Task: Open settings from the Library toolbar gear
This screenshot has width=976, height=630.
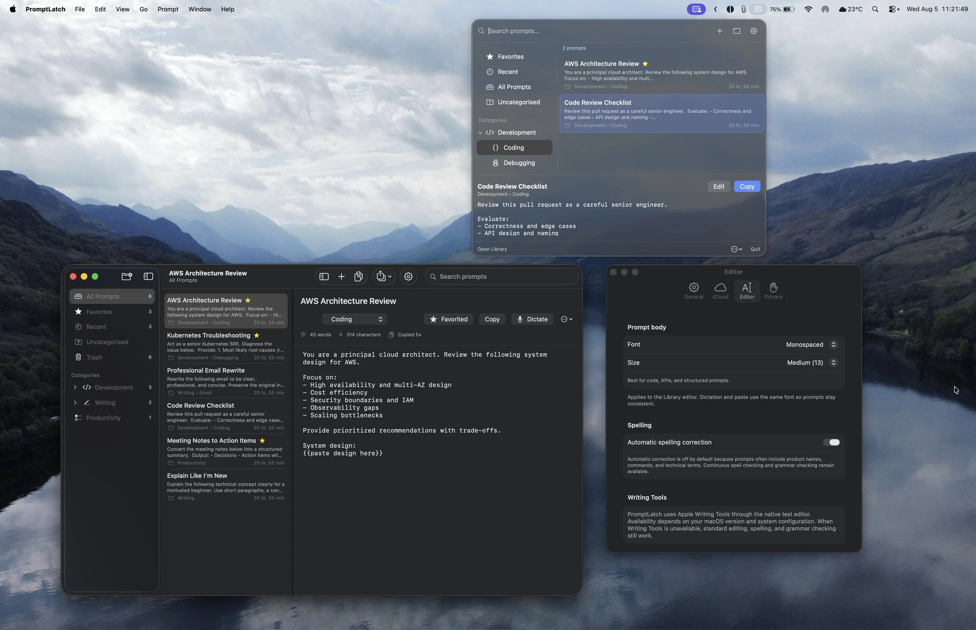Action: coord(408,277)
